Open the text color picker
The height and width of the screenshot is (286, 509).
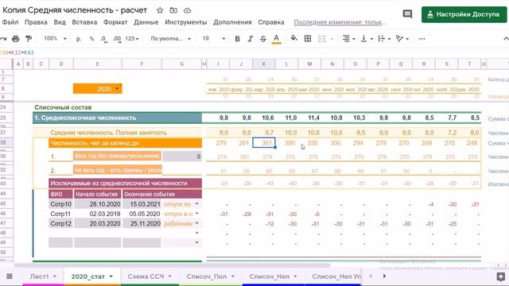pos(276,39)
